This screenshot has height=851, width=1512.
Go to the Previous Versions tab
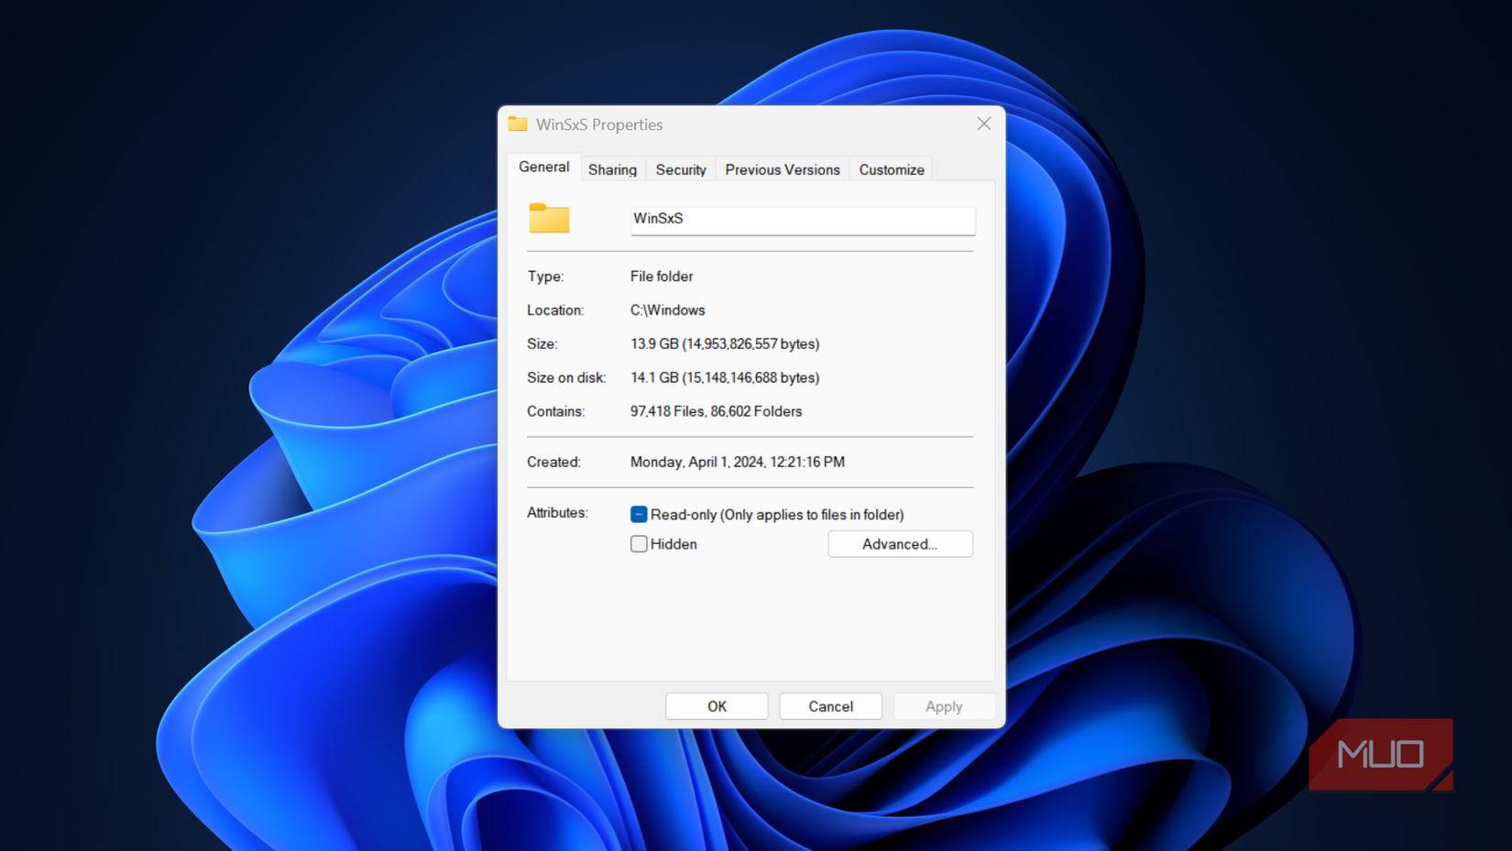pos(782,169)
